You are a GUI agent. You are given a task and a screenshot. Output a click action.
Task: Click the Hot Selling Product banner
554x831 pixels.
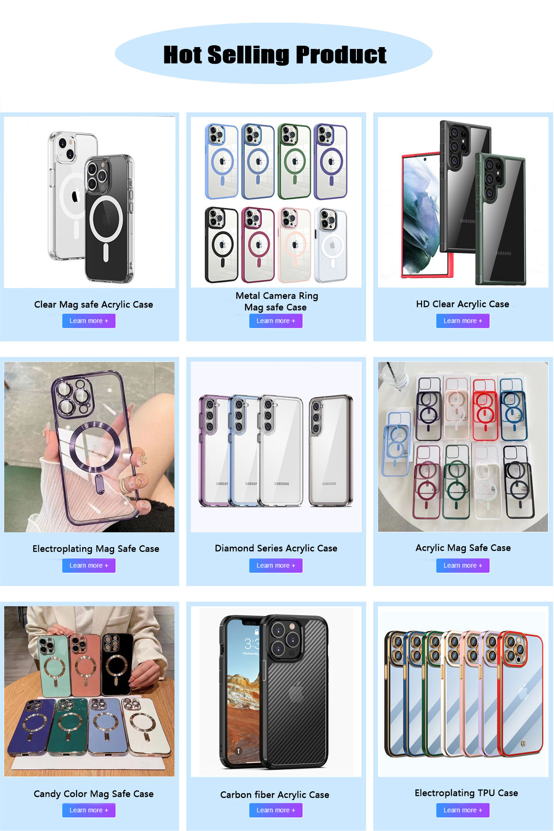(x=274, y=54)
